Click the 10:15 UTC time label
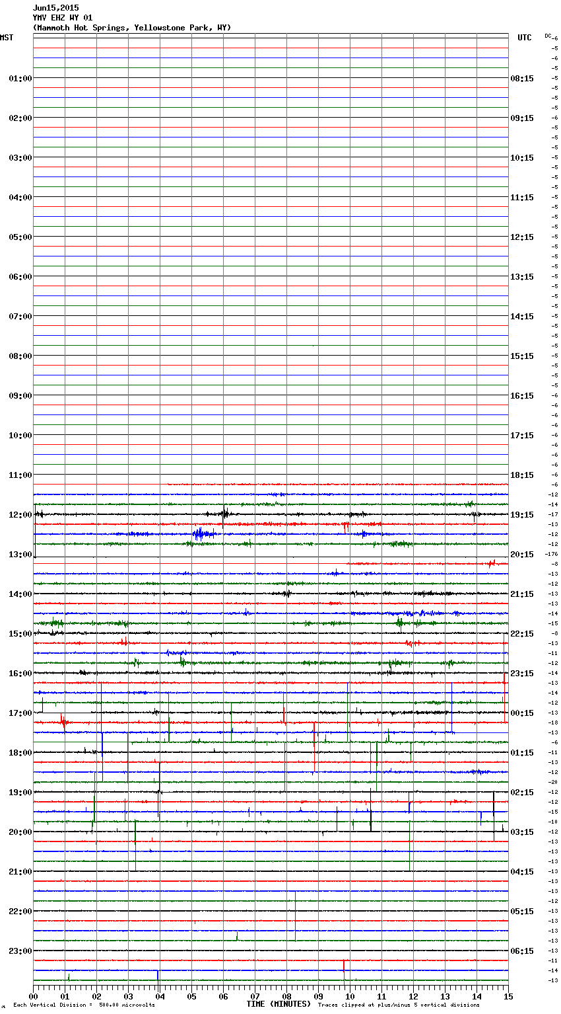The height and width of the screenshot is (1014, 561). pos(522,158)
